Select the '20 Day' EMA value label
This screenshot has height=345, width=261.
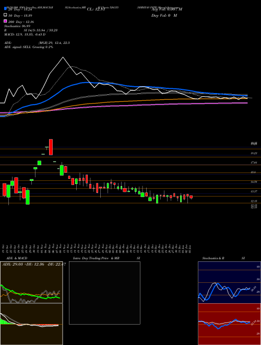(20, 10)
